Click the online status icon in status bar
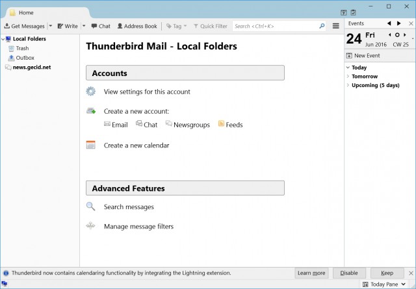The image size is (416, 289). tap(5, 284)
